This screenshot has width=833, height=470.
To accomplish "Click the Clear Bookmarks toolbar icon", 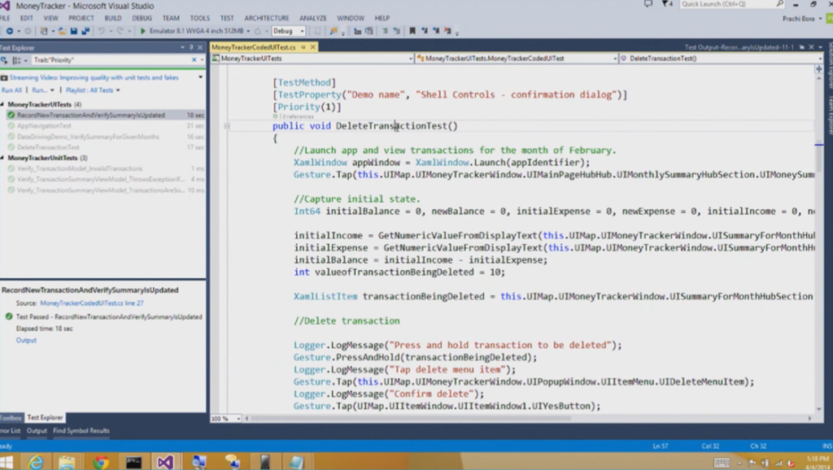I will 448,32.
